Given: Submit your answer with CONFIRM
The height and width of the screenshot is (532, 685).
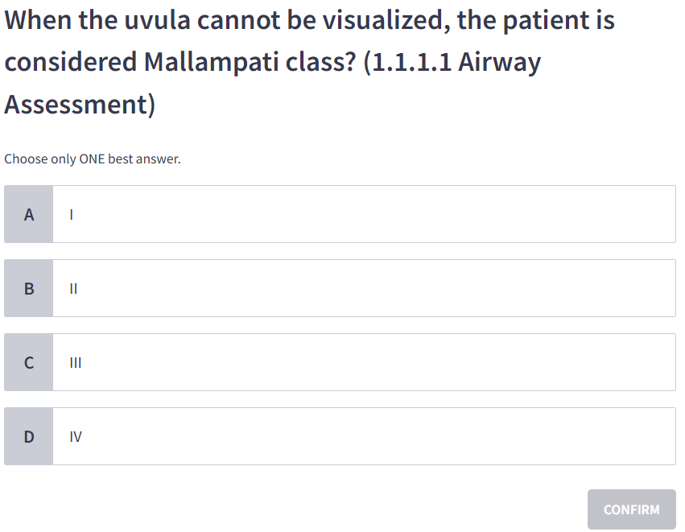Looking at the screenshot, I should click(632, 509).
